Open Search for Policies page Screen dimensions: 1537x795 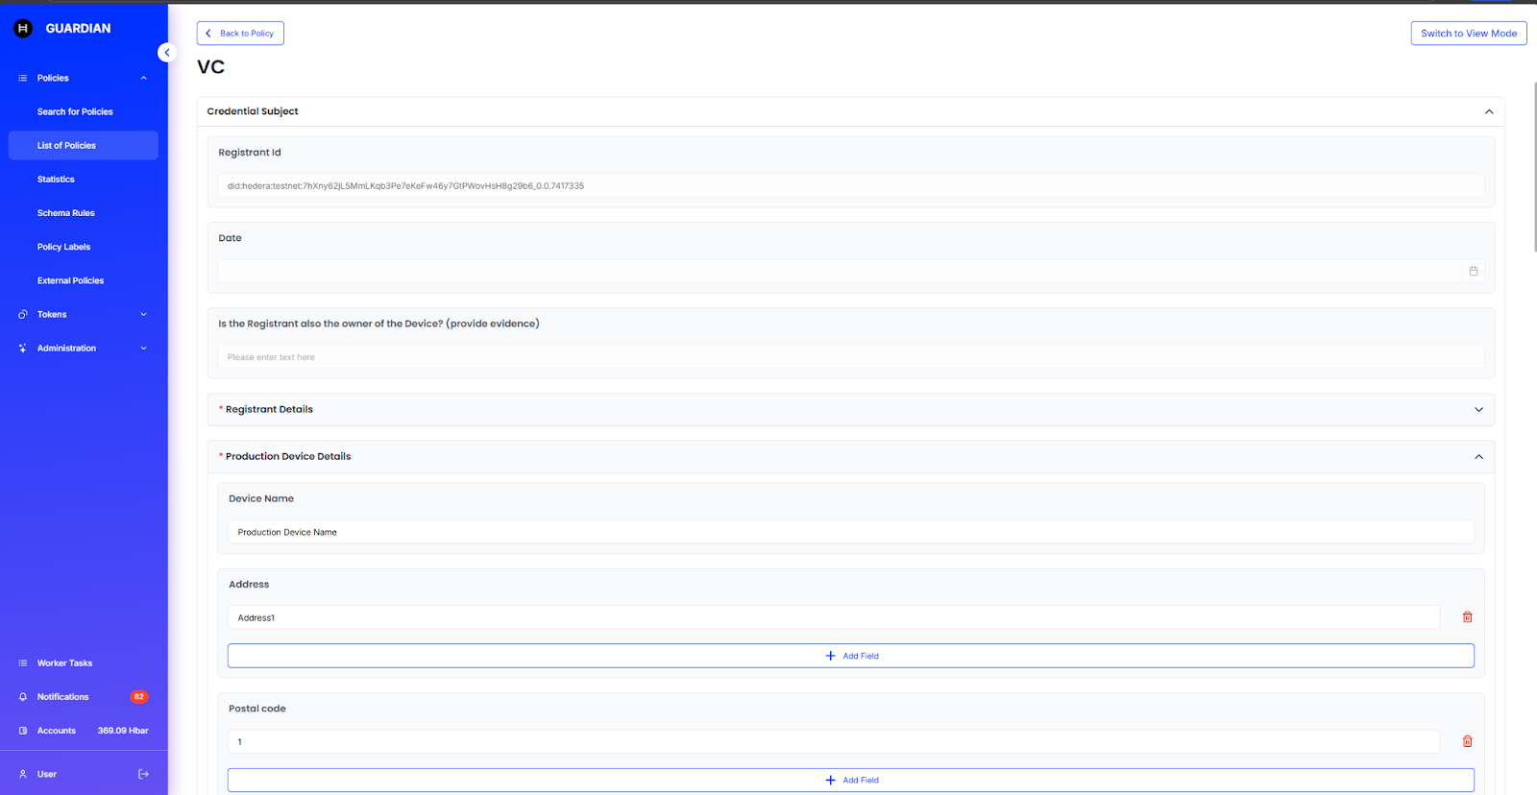coord(75,112)
